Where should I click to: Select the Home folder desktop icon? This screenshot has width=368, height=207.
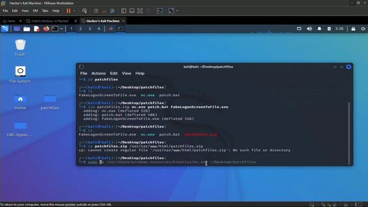pos(20,102)
